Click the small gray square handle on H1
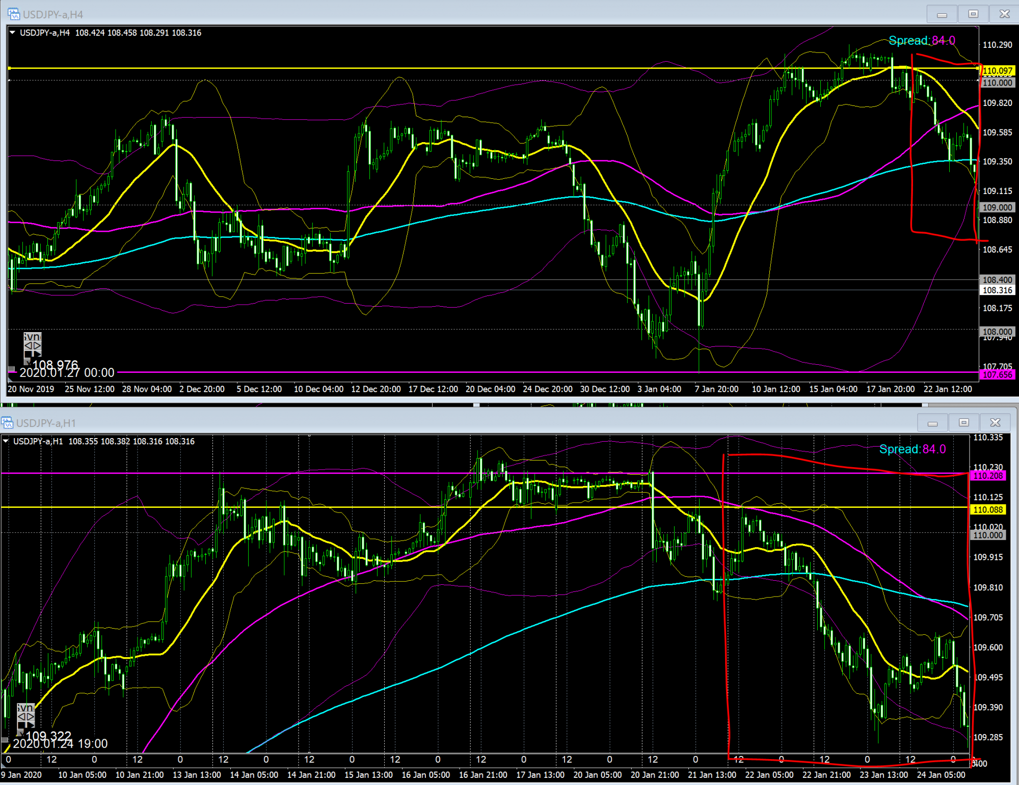 click(5, 740)
